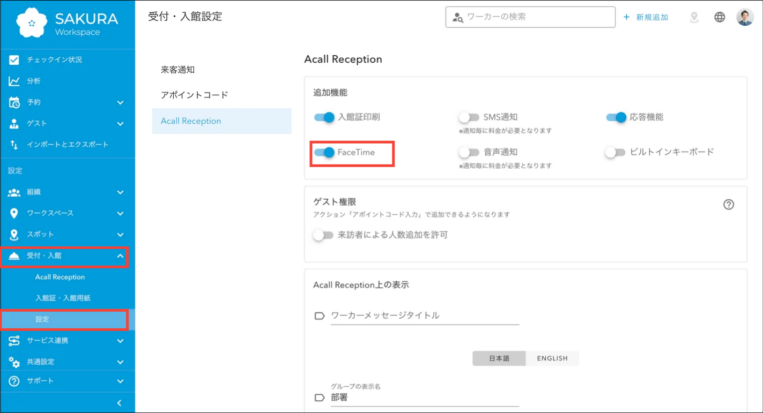Click the ワーカーメッセージタイトル input field
The image size is (763, 413).
pos(425,316)
